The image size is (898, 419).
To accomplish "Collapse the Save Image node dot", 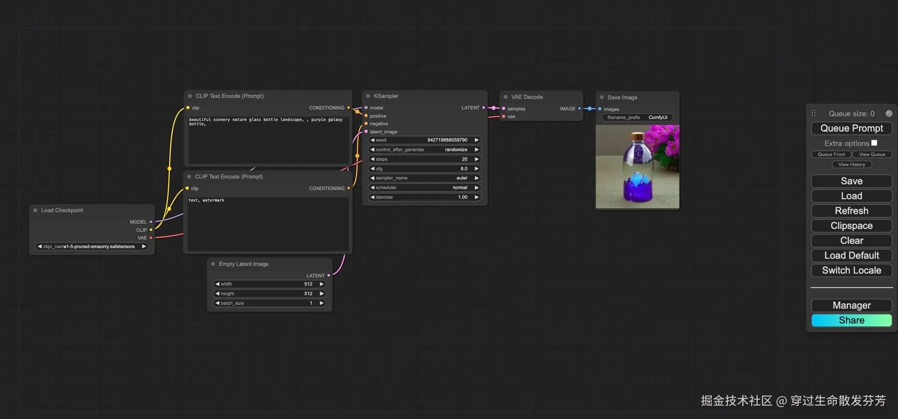I will pos(602,97).
